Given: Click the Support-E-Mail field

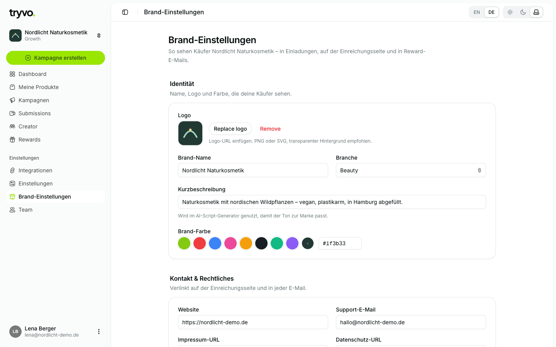Looking at the screenshot, I should [411, 322].
